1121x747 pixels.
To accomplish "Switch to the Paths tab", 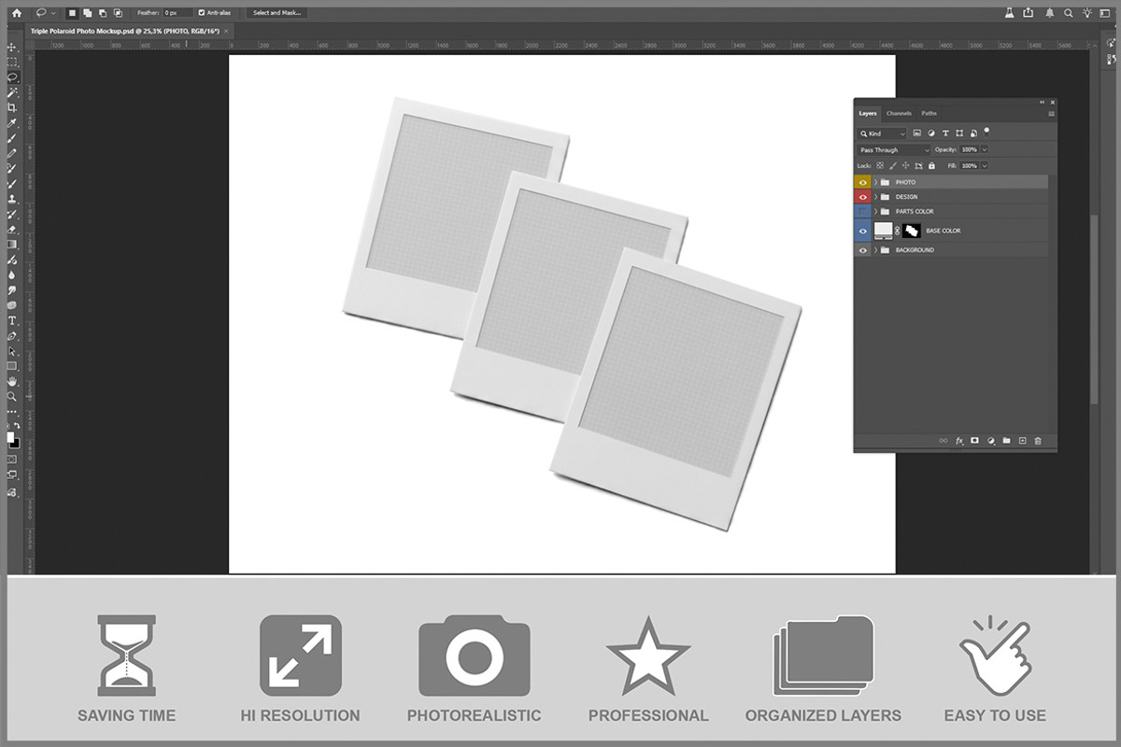I will pos(929,113).
